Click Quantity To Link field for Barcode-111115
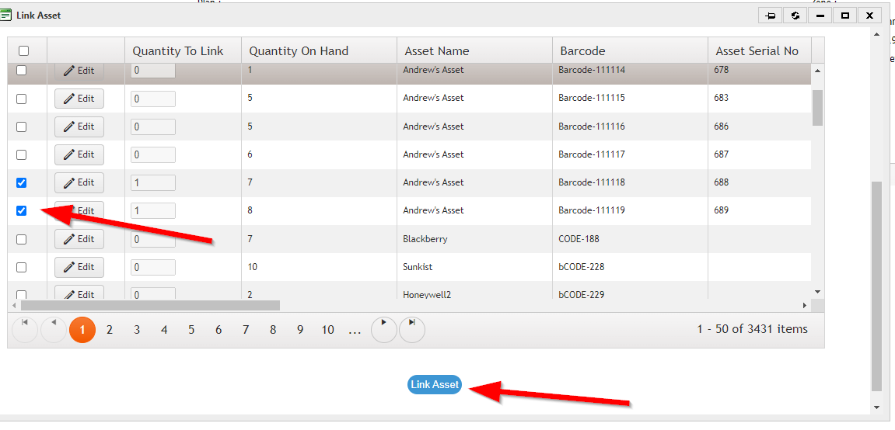The width and height of the screenshot is (895, 430). coord(153,99)
